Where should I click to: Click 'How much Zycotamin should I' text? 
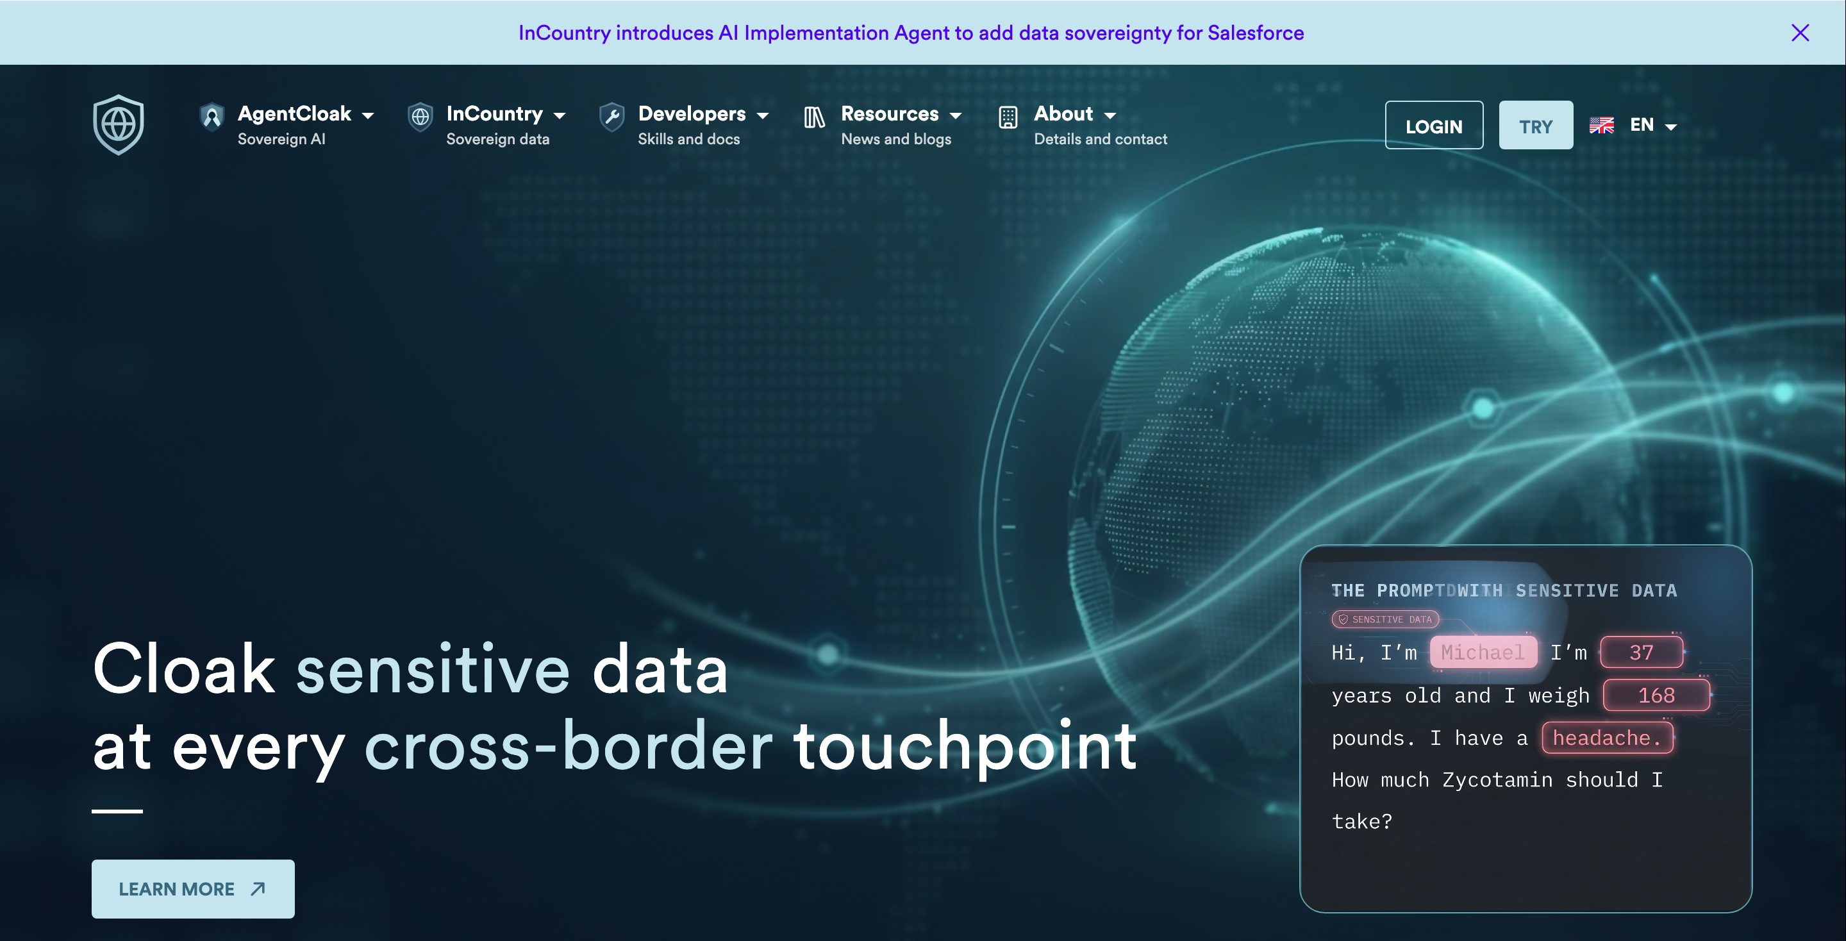1497,779
